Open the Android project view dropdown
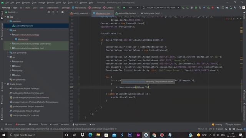Viewport: 246px width, 138px height. point(12,12)
